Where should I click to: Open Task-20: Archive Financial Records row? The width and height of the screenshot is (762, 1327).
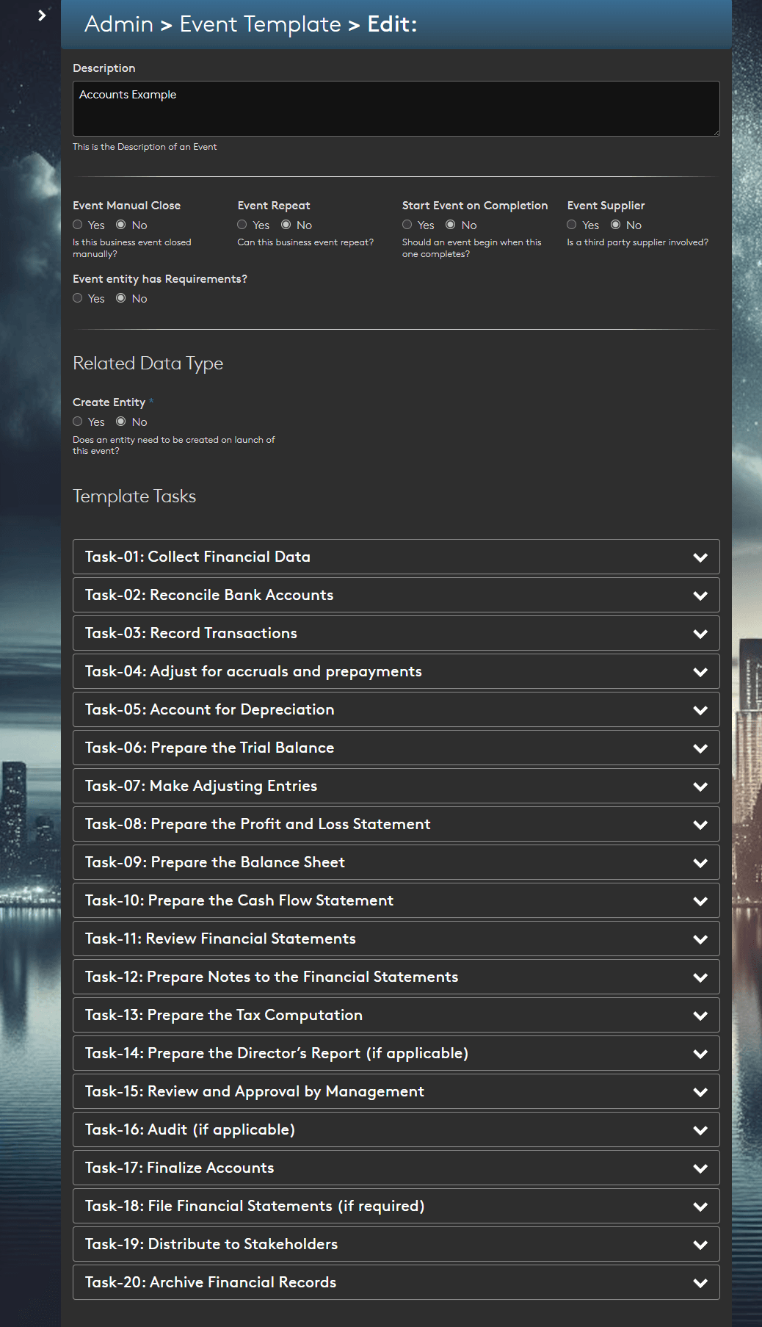tap(396, 1282)
